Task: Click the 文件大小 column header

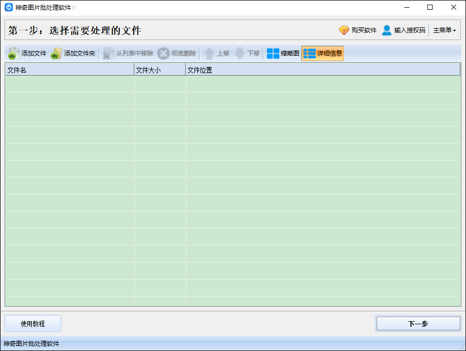Action: pos(159,69)
